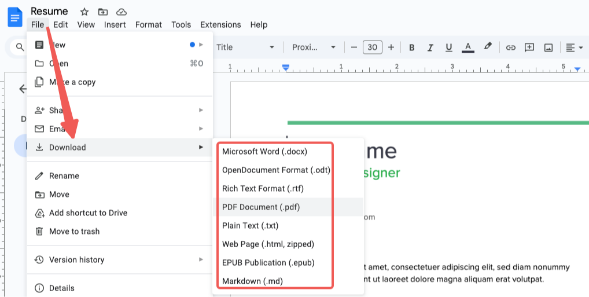
Task: Open the View menu
Action: click(86, 25)
